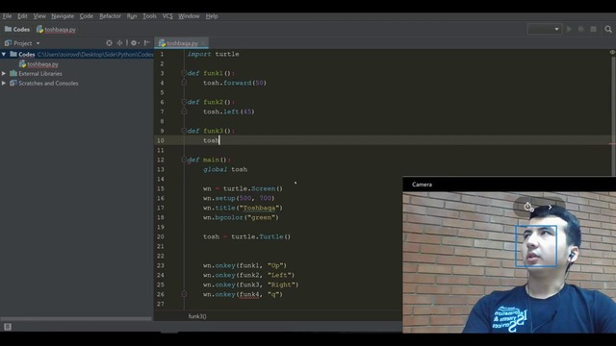Click the Debug bug icon in toolbar
Image resolution: width=616 pixels, height=346 pixels.
click(581, 29)
